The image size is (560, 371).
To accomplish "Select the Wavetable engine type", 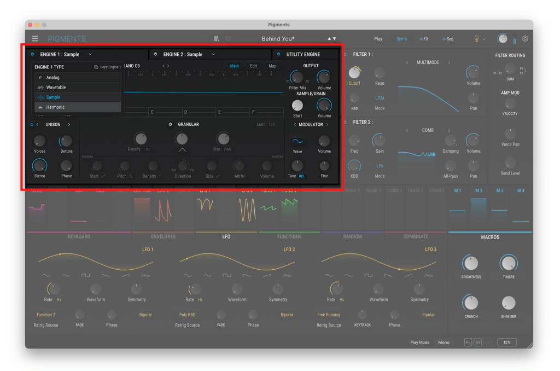I will [x=78, y=88].
